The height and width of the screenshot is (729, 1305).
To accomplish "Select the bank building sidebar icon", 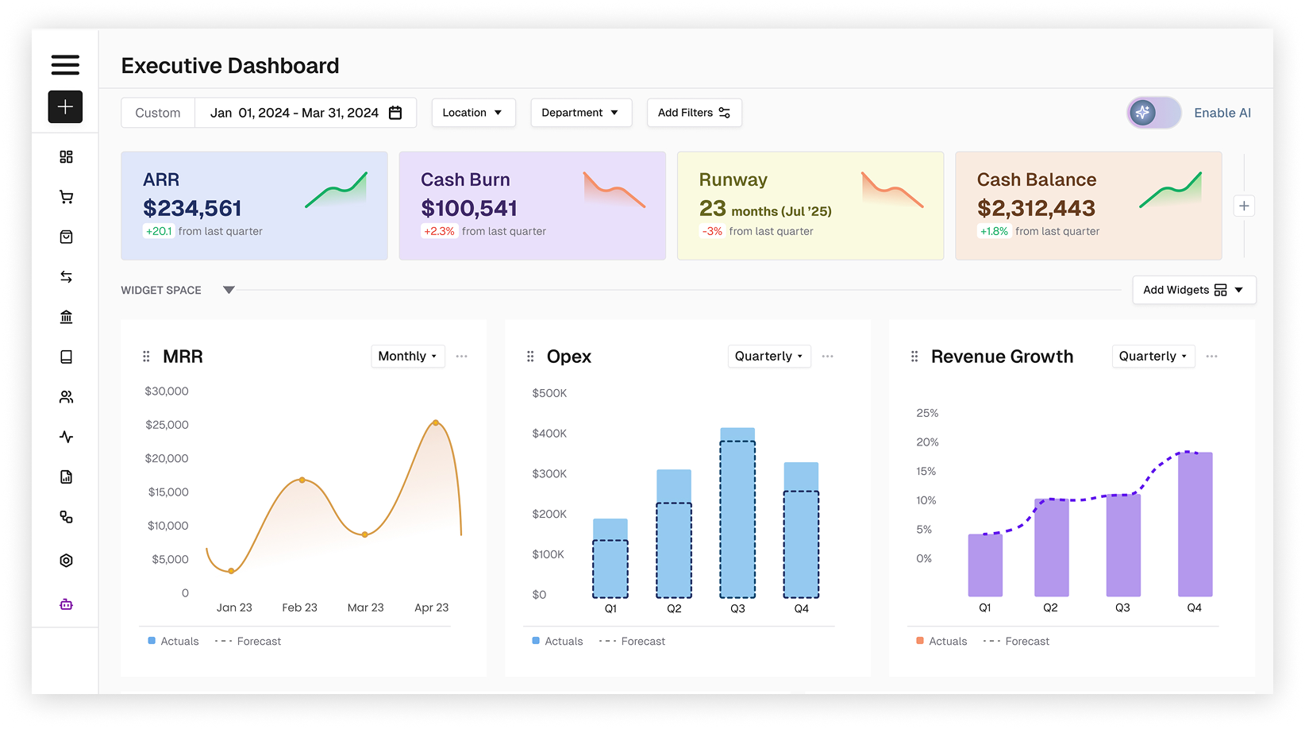I will tap(66, 317).
